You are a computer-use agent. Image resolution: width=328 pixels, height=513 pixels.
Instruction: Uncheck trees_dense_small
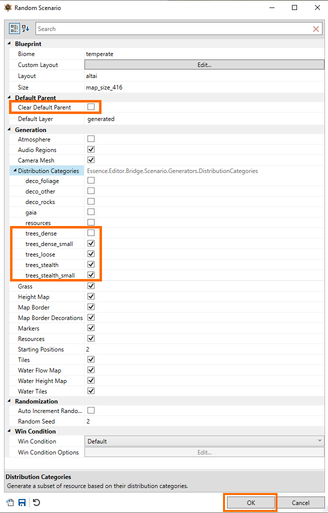(x=91, y=243)
